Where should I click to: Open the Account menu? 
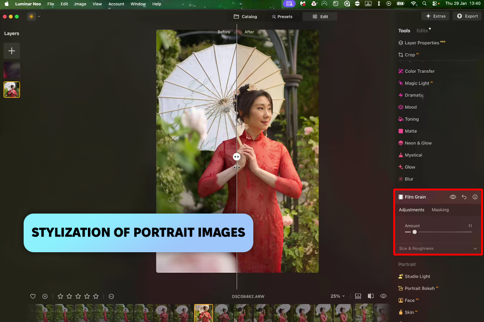116,4
